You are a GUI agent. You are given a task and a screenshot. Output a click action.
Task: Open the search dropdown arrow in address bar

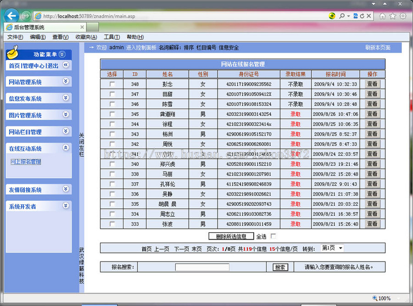click(x=348, y=16)
